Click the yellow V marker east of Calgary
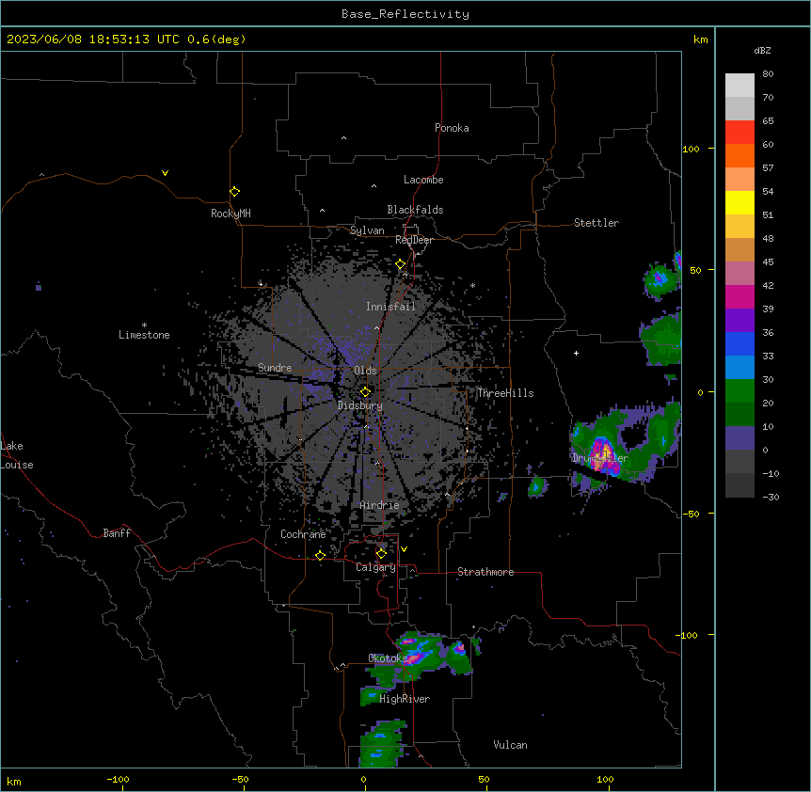811x792 pixels. pos(404,549)
